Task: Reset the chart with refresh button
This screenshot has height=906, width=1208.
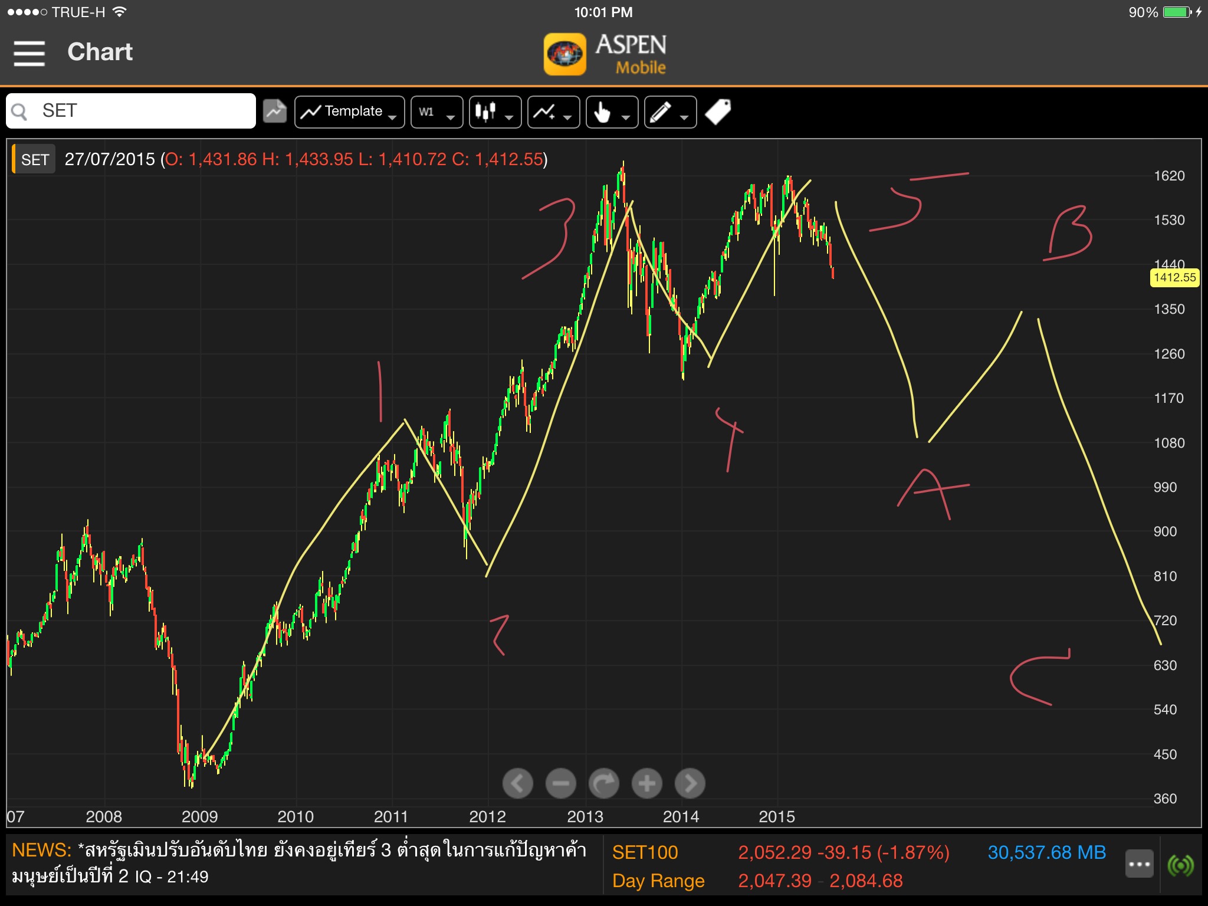Action: pyautogui.click(x=603, y=783)
